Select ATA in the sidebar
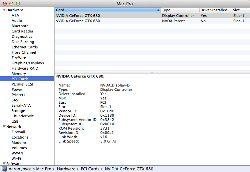 tap(15, 15)
